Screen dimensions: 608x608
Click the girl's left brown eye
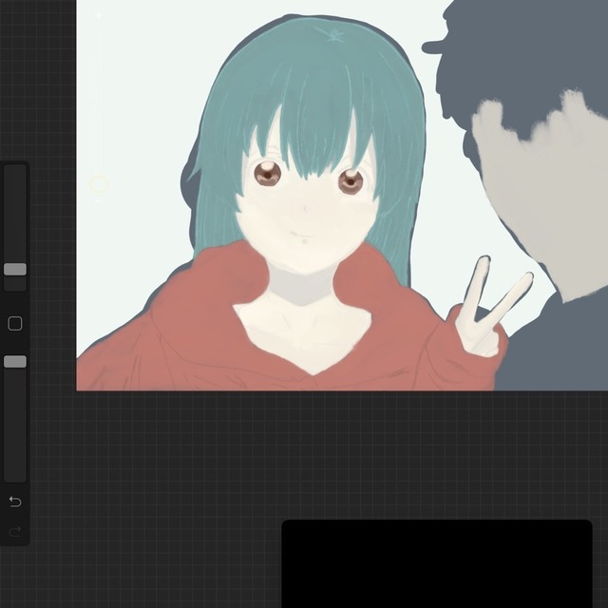coord(268,173)
